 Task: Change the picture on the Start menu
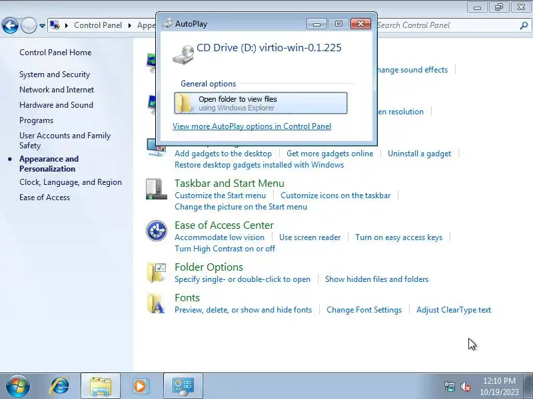241,207
